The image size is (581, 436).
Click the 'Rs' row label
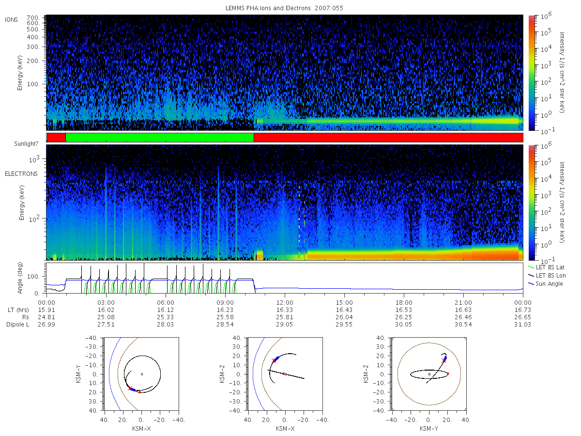[x=25, y=317]
